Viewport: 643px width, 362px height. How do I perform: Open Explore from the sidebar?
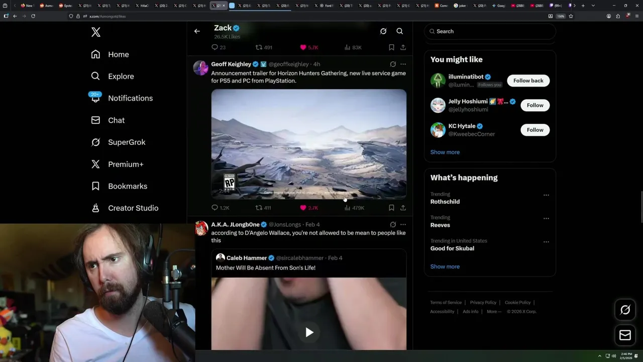[x=113, y=76]
